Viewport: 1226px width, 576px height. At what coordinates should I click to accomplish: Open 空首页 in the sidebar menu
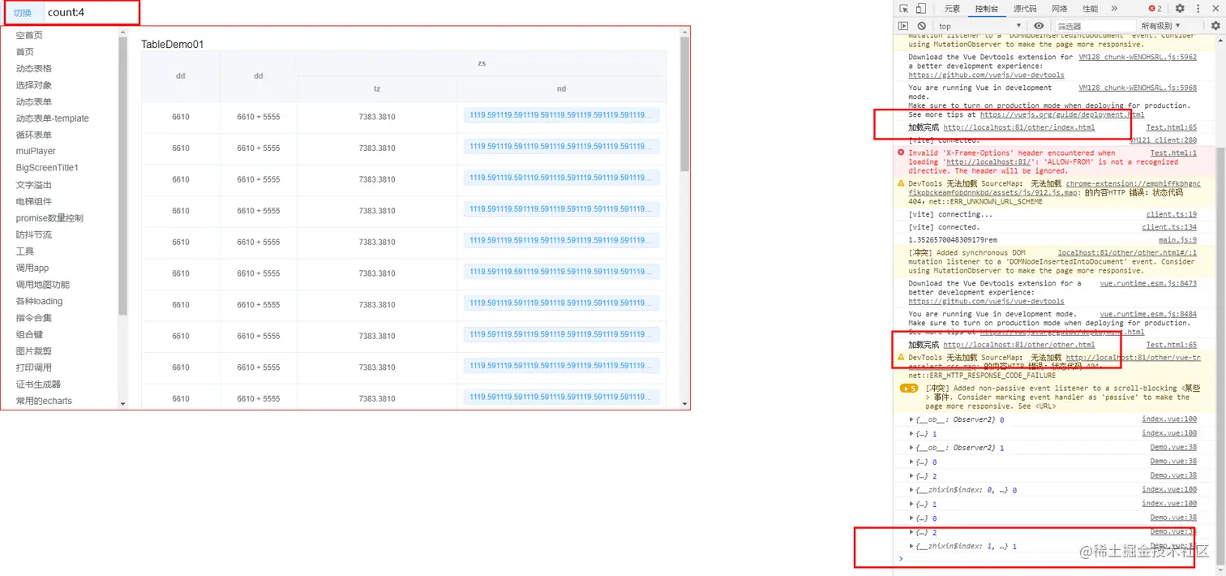[x=29, y=35]
